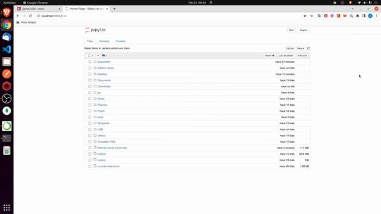This screenshot has width=381, height=214.
Task: Open the clock and calendar panel
Action: pos(197,2)
